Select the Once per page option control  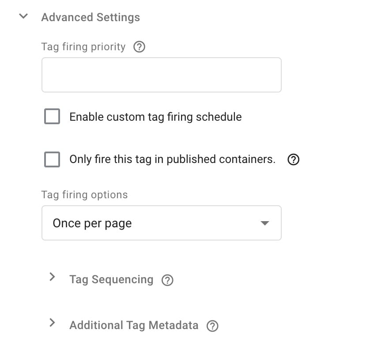click(162, 223)
